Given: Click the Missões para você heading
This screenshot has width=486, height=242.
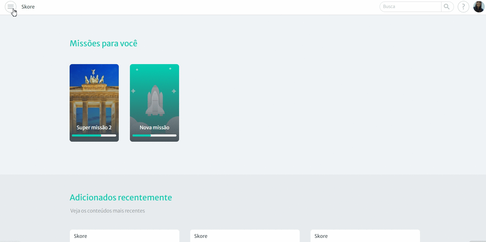Looking at the screenshot, I should 104,43.
